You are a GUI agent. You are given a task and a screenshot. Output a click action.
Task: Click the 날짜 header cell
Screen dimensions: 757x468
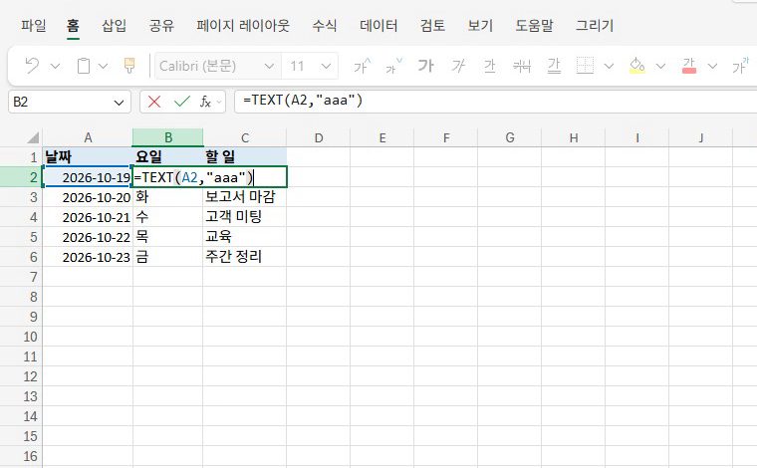pyautogui.click(x=88, y=157)
